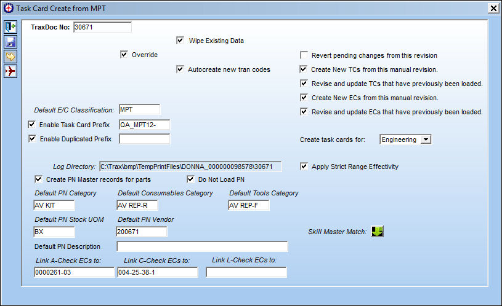502x306 pixels.
Task: Toggle the Override checkbox
Action: 124,54
